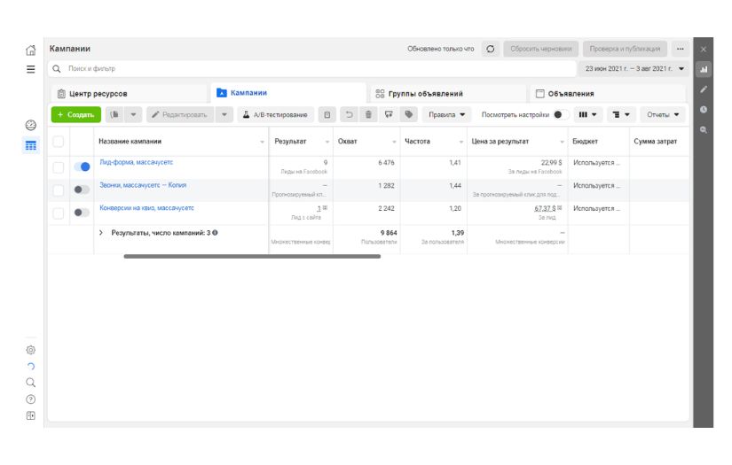This screenshot has width=732, height=465.
Task: Open the date range dropdown
Action: [x=635, y=68]
